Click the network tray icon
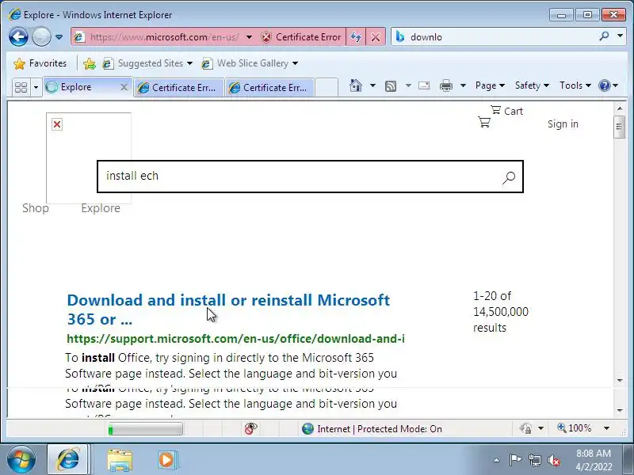634x475 pixels. [534, 460]
